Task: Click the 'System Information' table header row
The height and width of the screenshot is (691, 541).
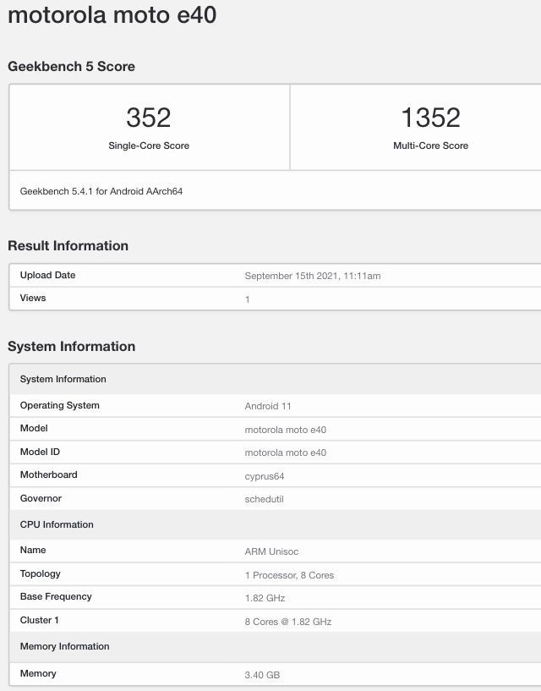Action: coord(275,379)
